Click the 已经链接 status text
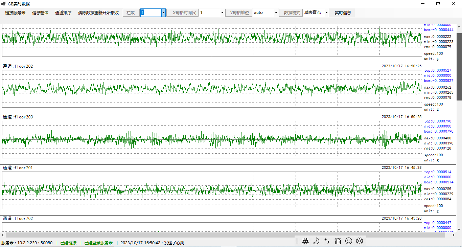Image resolution: width=462 pixels, height=247 pixels. (68, 243)
